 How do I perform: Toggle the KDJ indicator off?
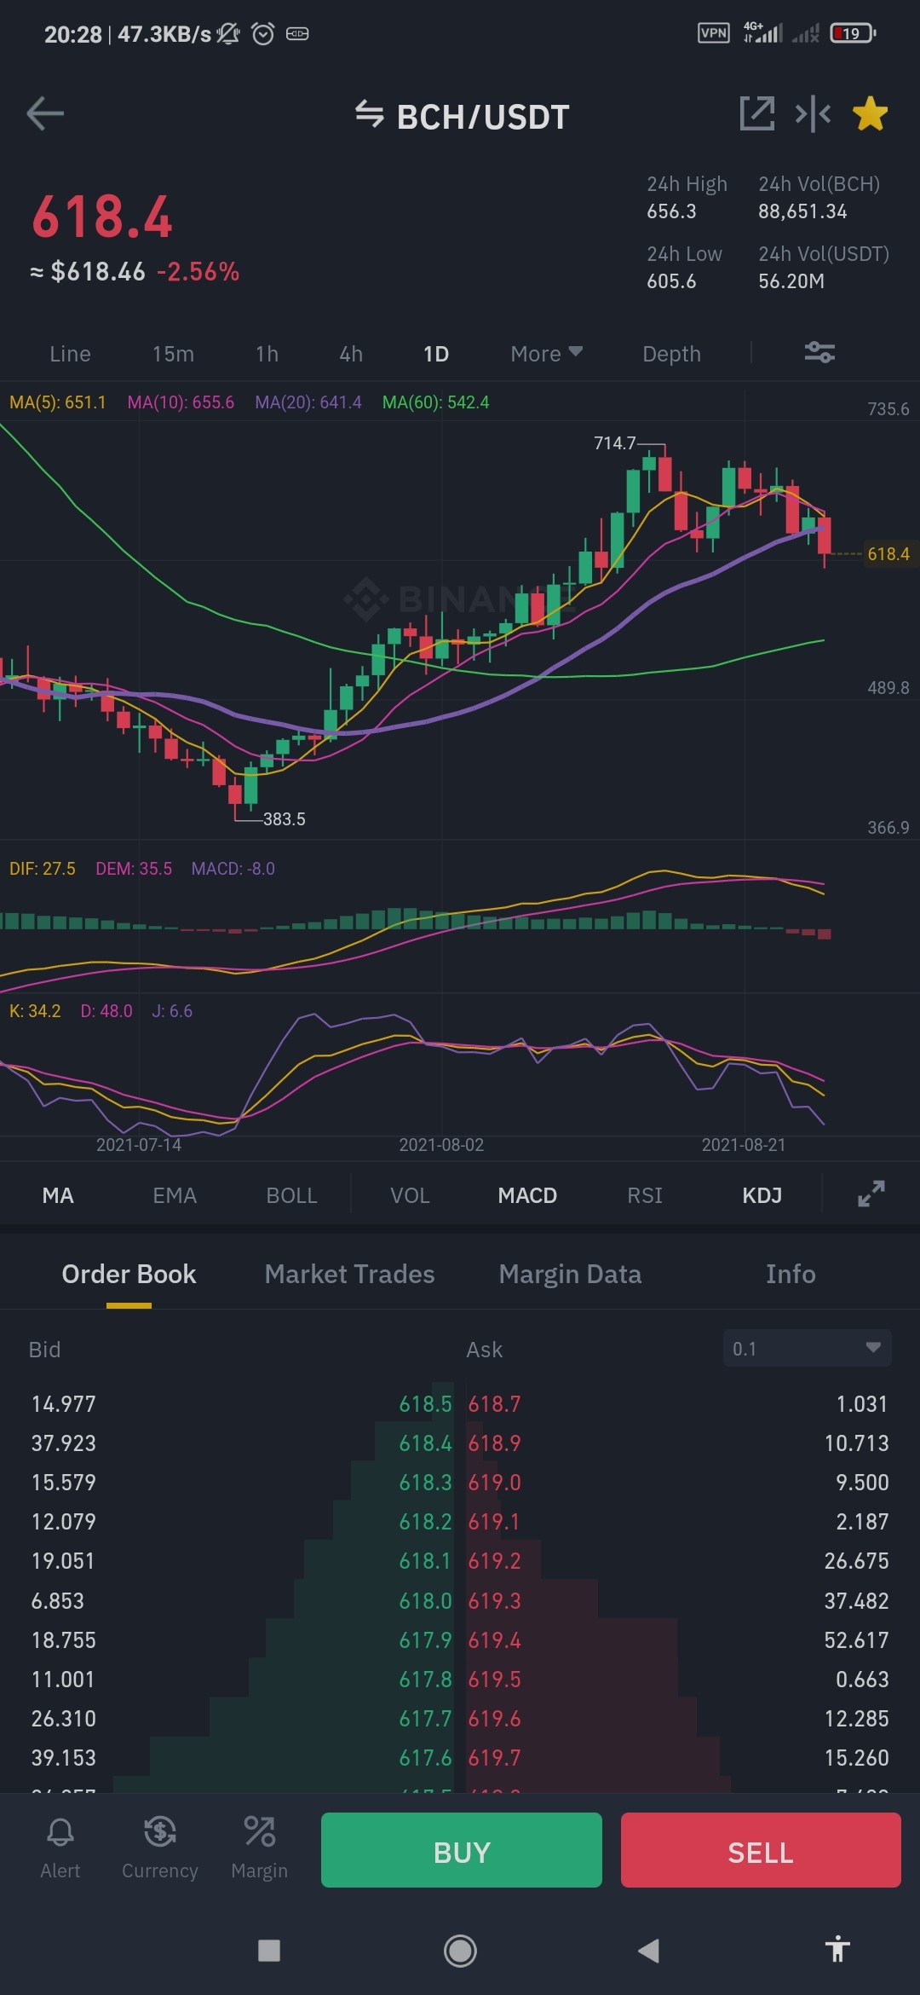(762, 1195)
